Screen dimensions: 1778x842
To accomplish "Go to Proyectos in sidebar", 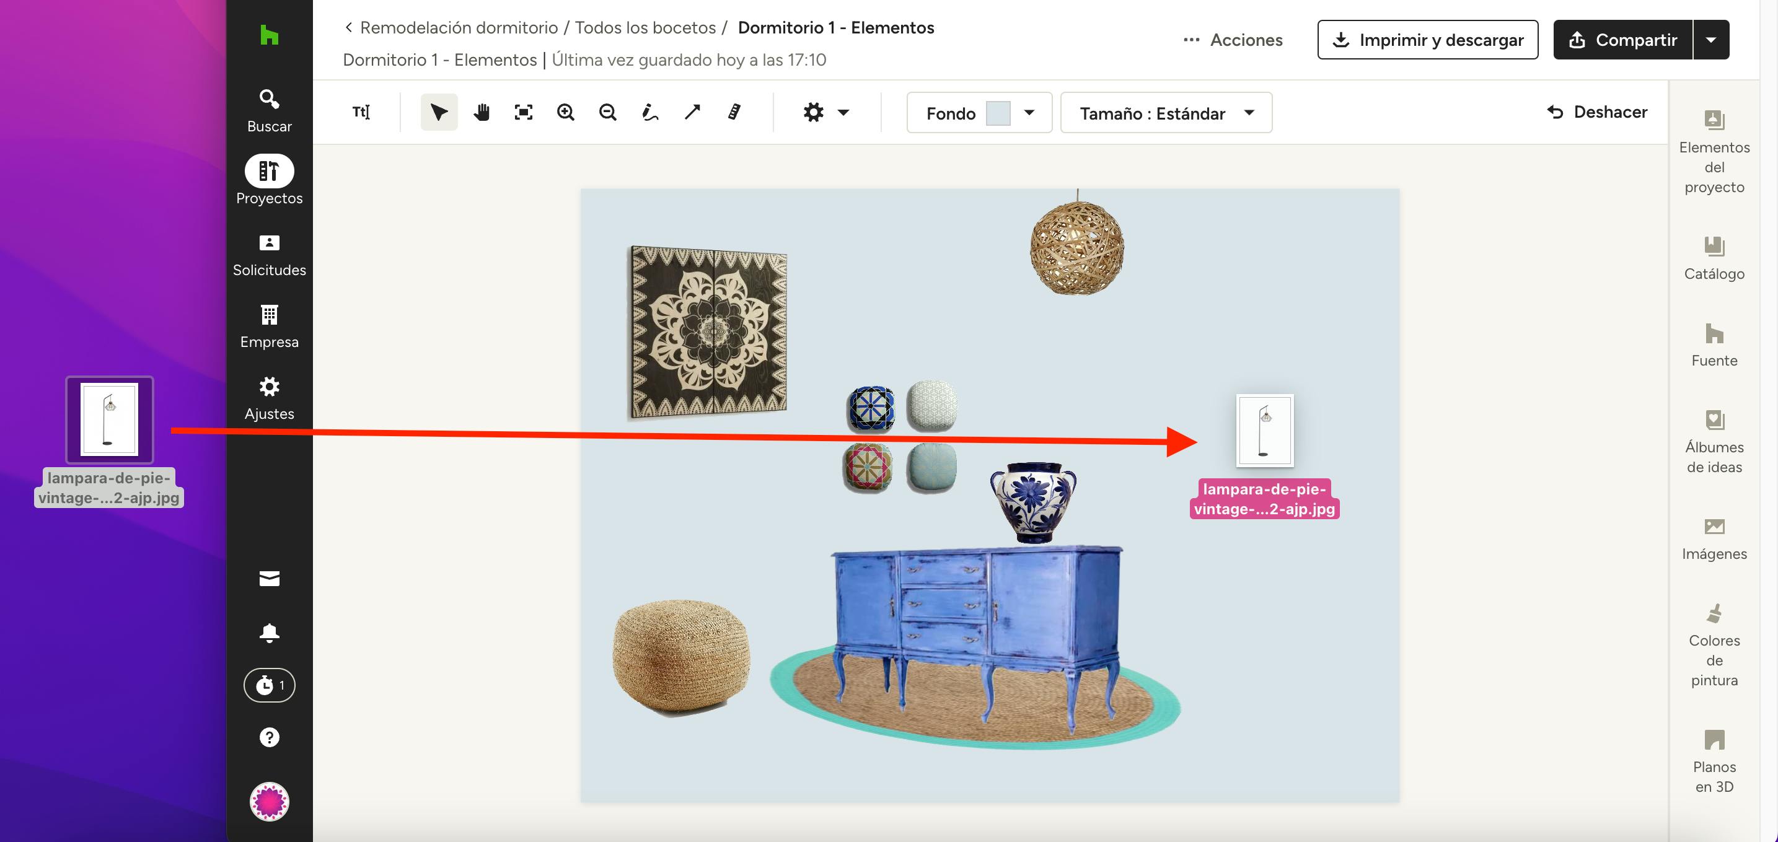I will (269, 180).
